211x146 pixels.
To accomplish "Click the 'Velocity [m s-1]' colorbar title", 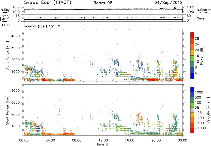I will 208,110.
